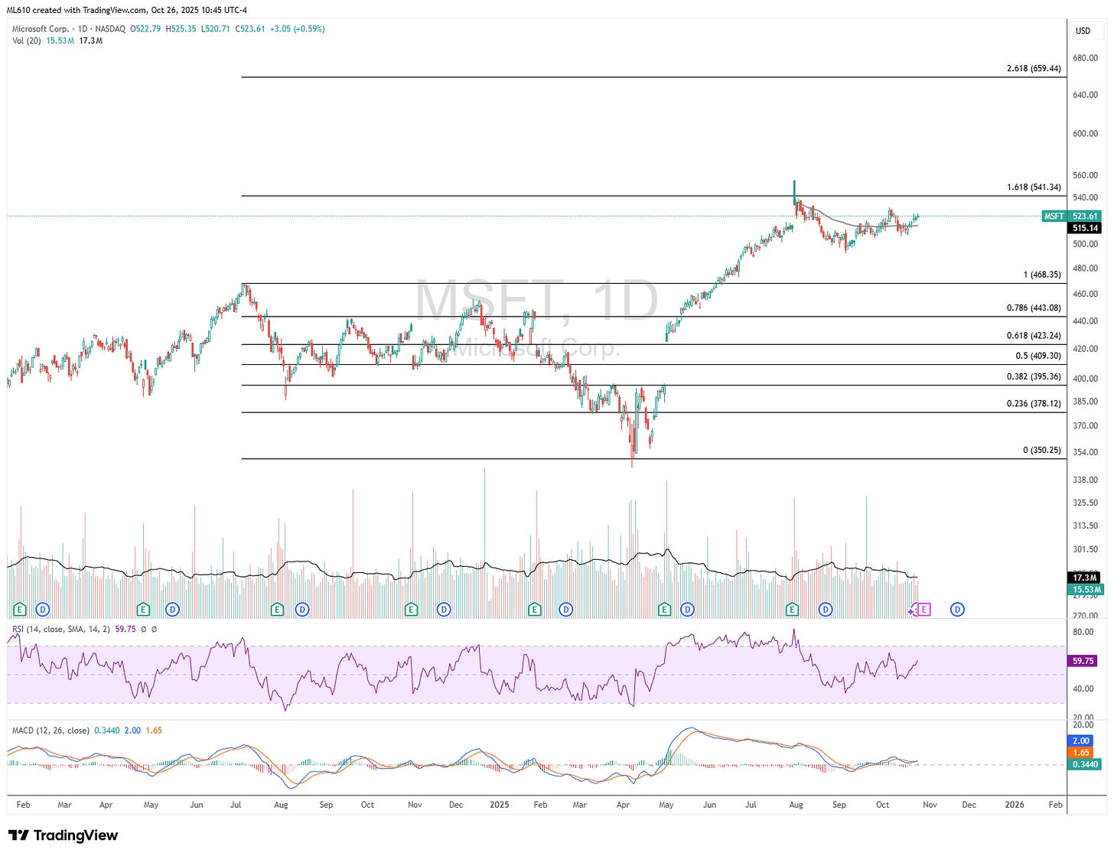Click the 2.618 (659.44) Fibonacci label

coord(1034,69)
